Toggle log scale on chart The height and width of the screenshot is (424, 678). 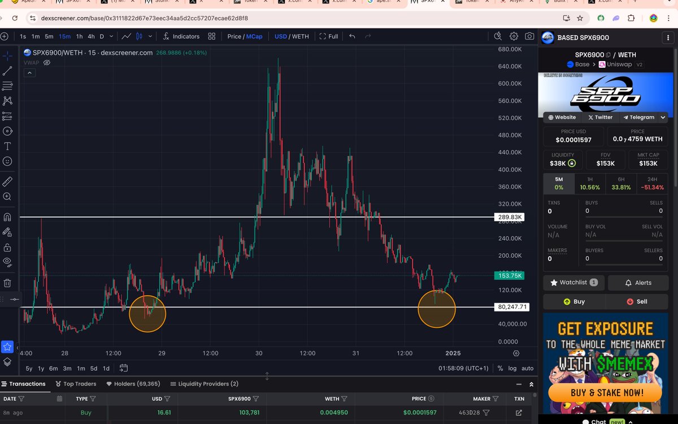[x=512, y=369]
